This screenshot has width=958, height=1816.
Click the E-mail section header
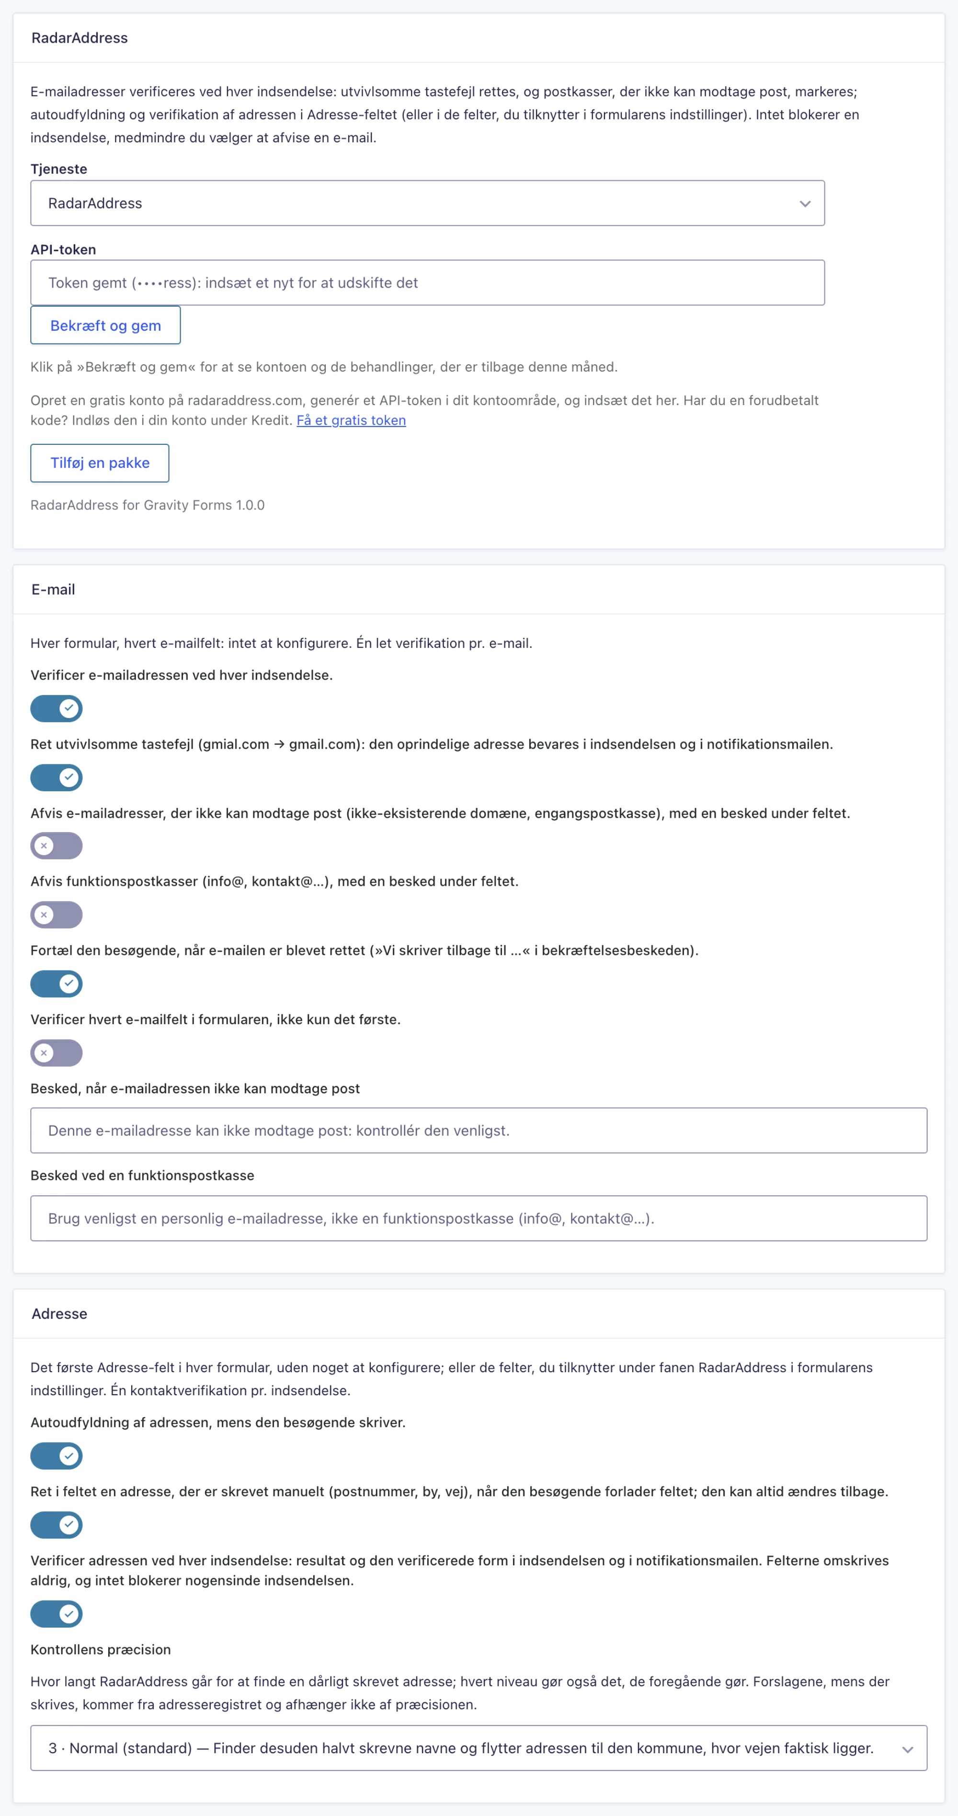54,590
